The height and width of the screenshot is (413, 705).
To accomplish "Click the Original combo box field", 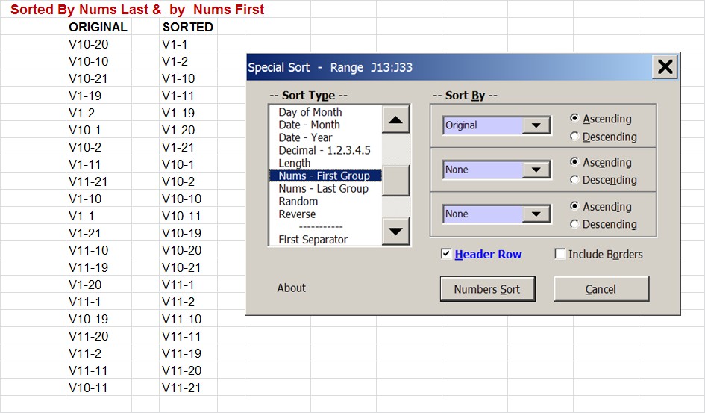I will (x=483, y=125).
